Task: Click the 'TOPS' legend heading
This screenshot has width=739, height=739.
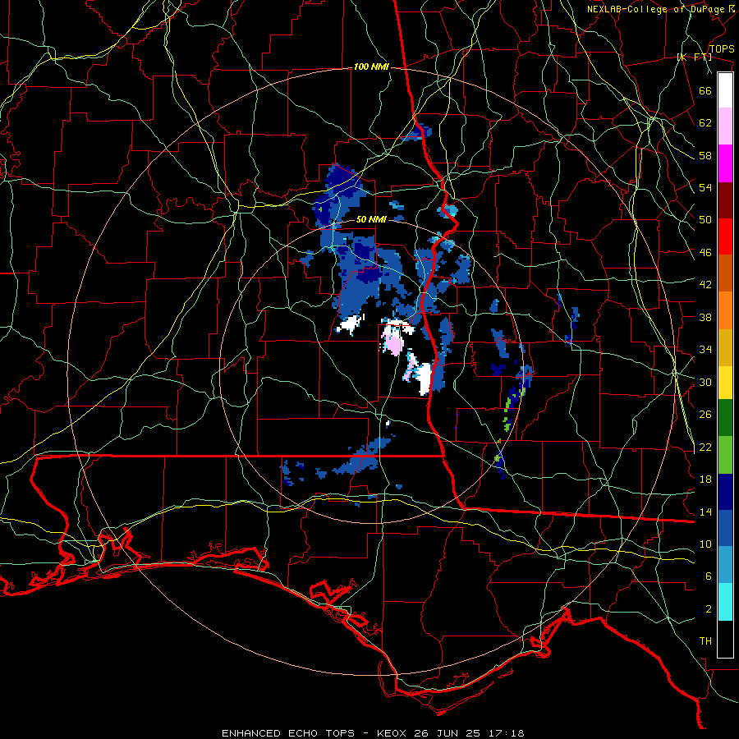Action: (722, 49)
